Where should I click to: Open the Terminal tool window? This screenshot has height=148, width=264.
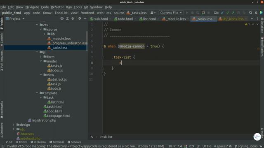pyautogui.click(x=57, y=142)
